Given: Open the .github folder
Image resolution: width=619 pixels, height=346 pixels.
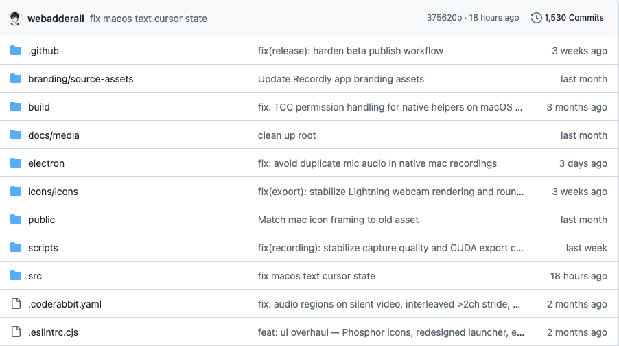Looking at the screenshot, I should [x=43, y=51].
